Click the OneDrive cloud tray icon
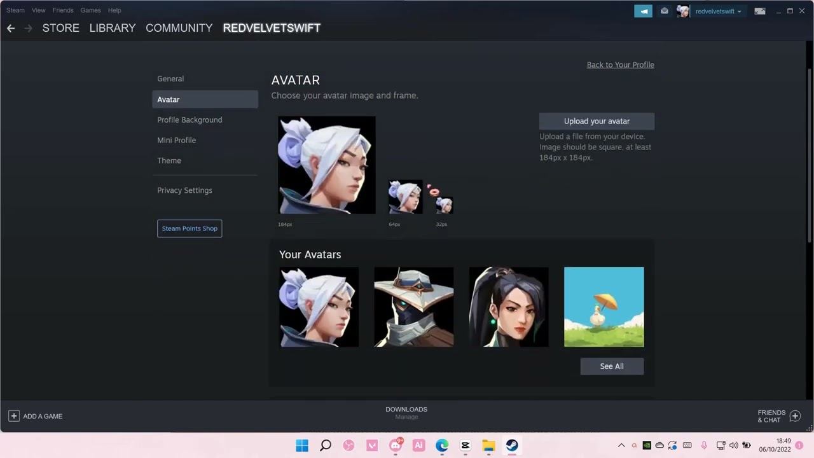The height and width of the screenshot is (458, 814). (659, 445)
